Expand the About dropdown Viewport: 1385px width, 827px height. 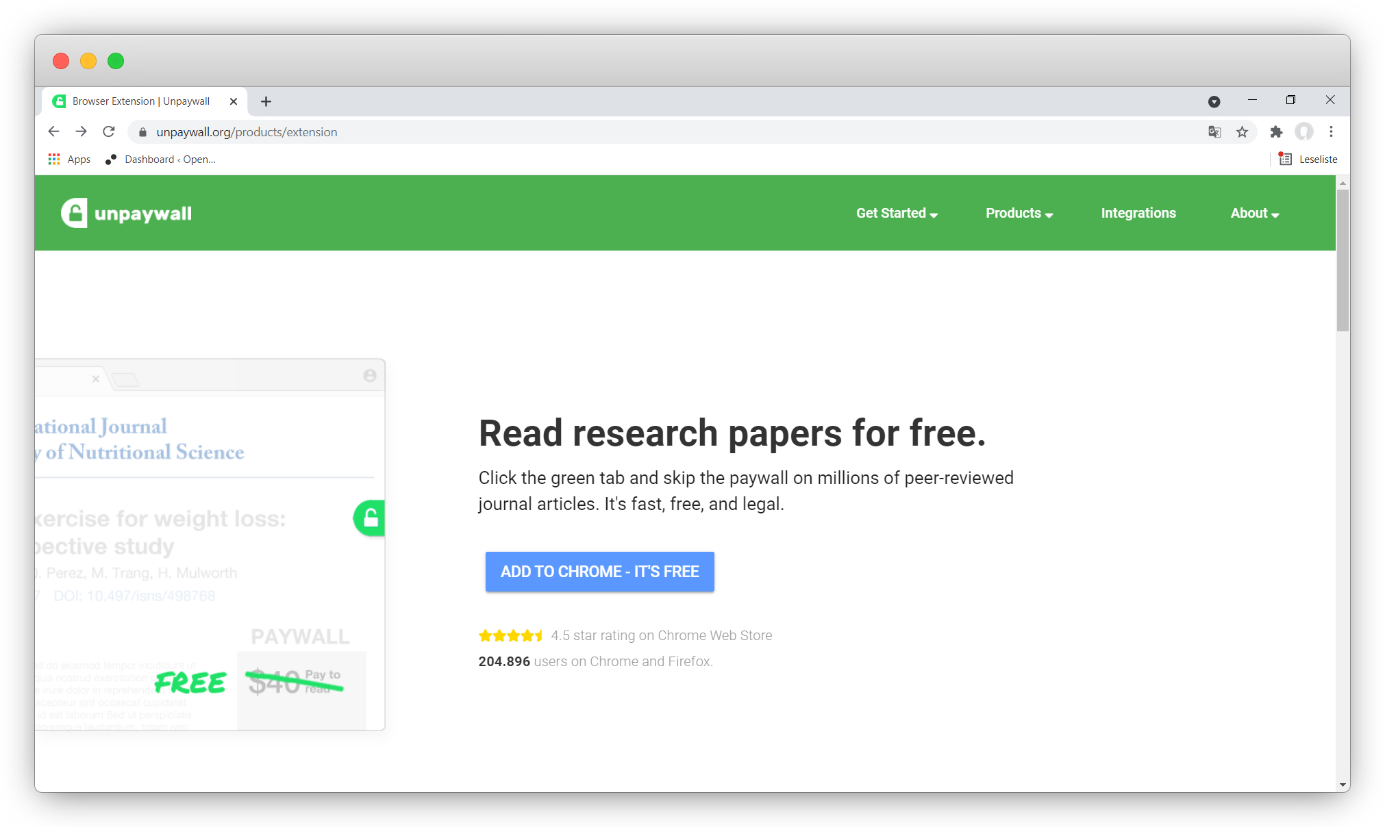[1253, 213]
